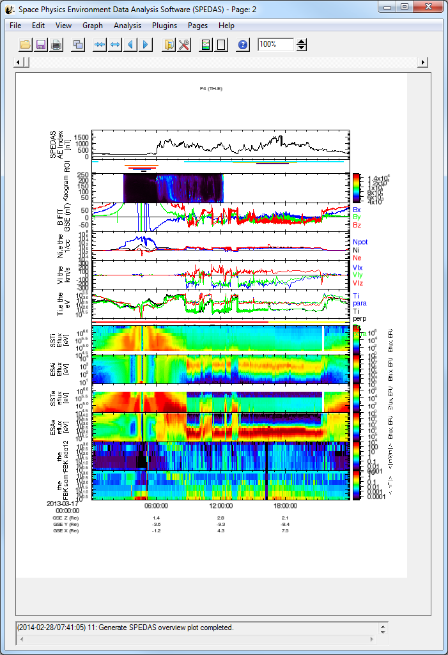Click the blank page toolbar icon
Viewport: 448px width, 655px height.
coord(221,45)
